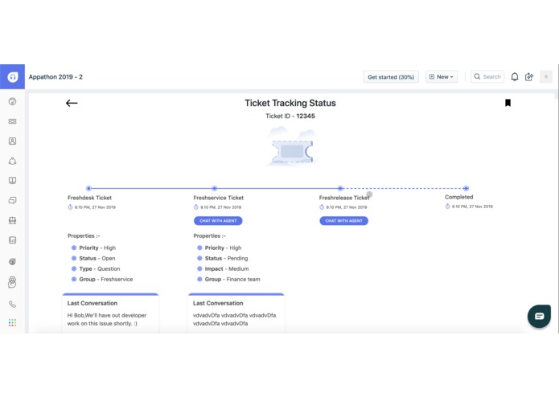Click the Freshservice Ticket label
The width and height of the screenshot is (559, 397).
point(219,198)
